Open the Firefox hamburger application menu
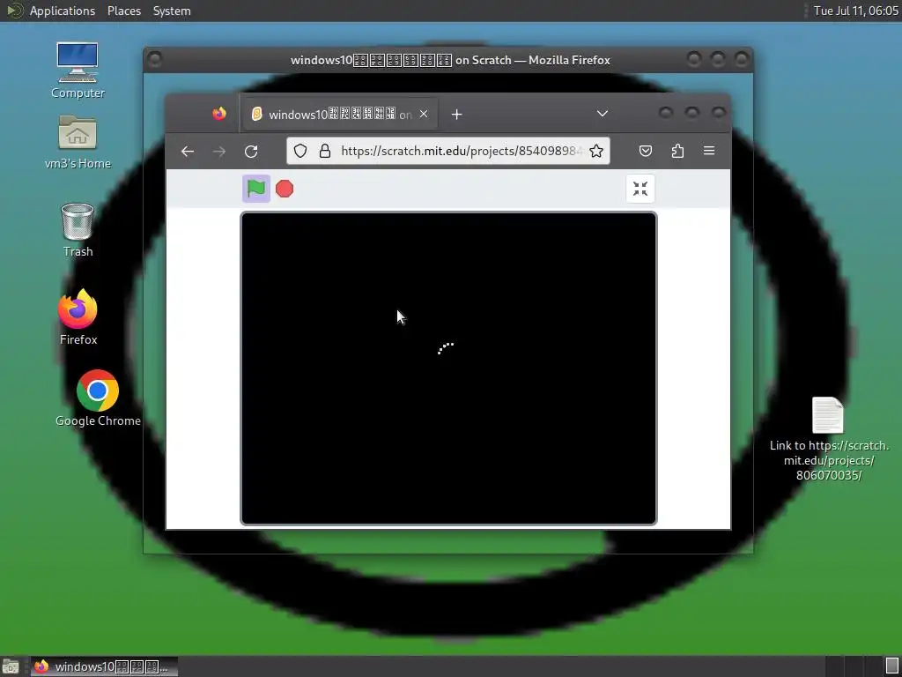 click(x=709, y=151)
